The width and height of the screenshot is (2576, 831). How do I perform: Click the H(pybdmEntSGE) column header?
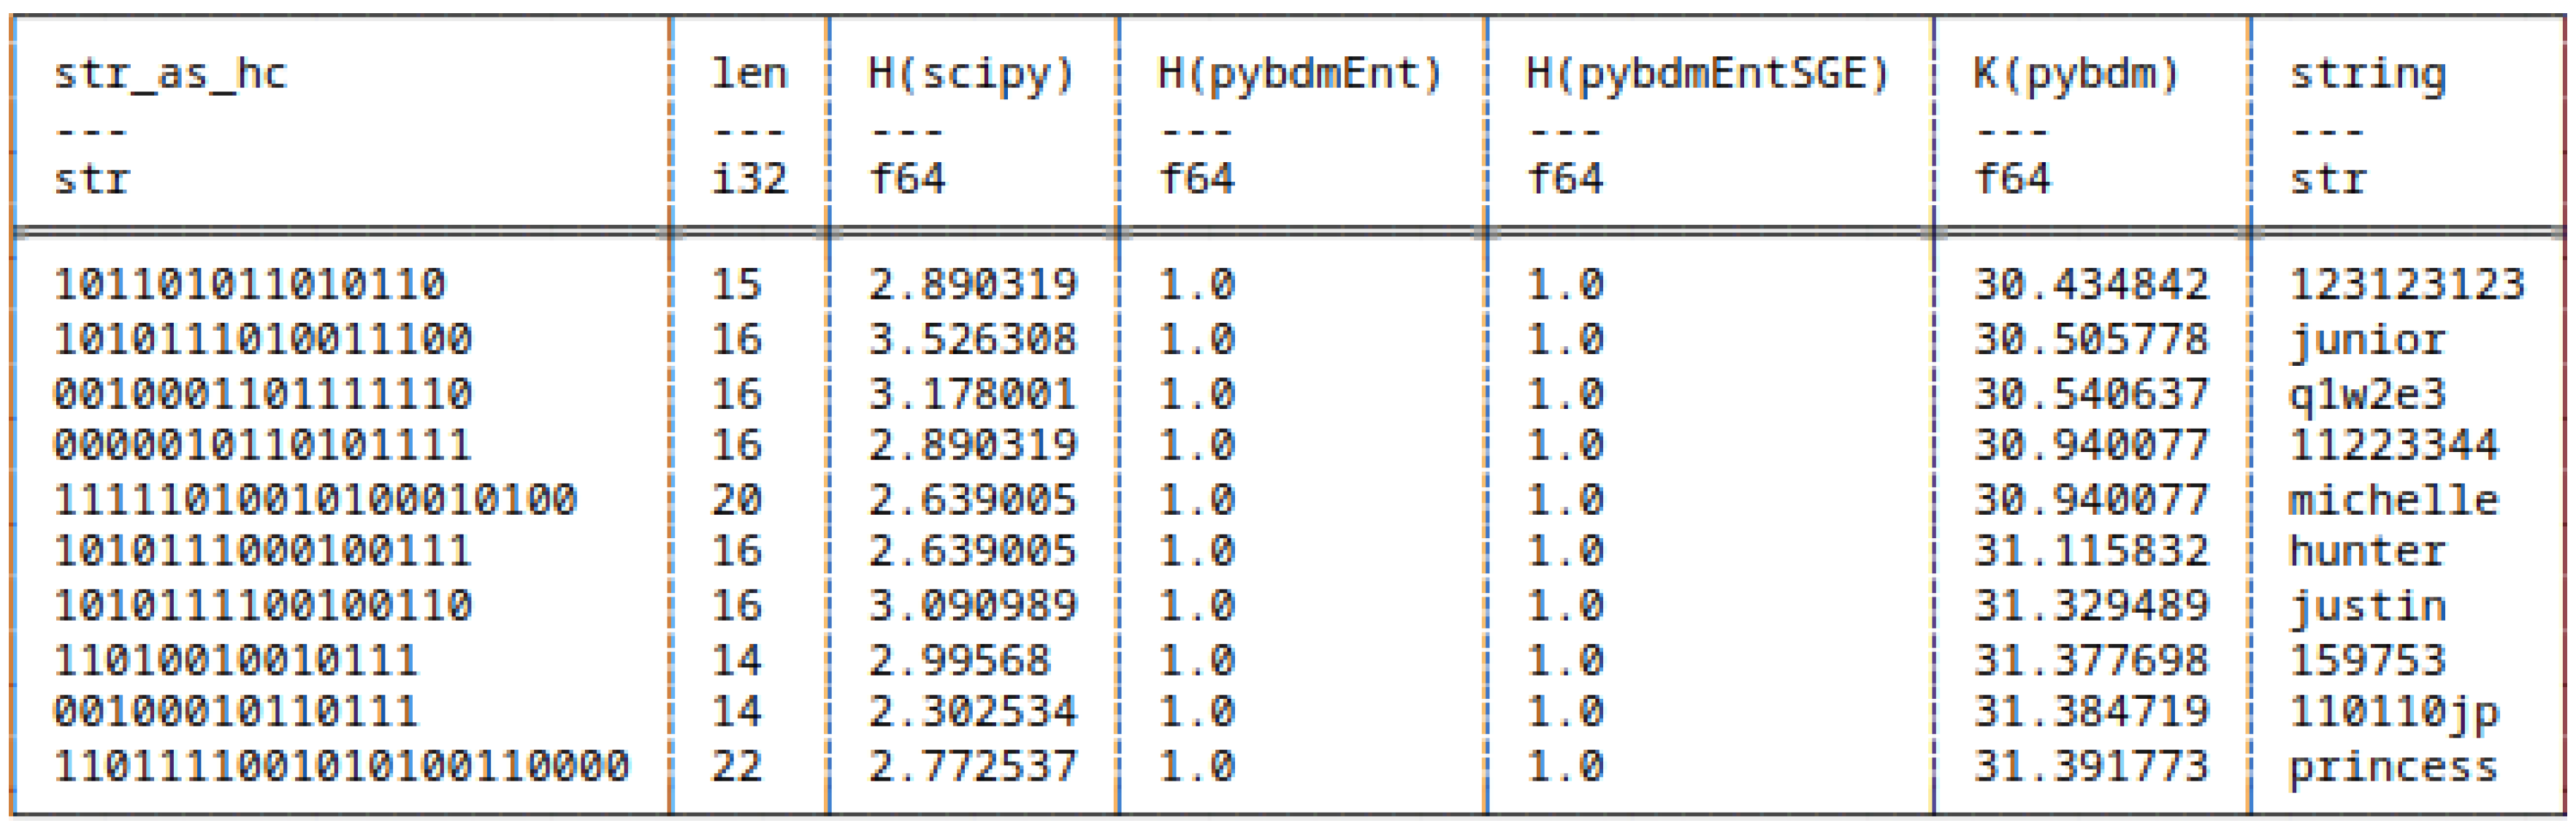pos(1707,74)
